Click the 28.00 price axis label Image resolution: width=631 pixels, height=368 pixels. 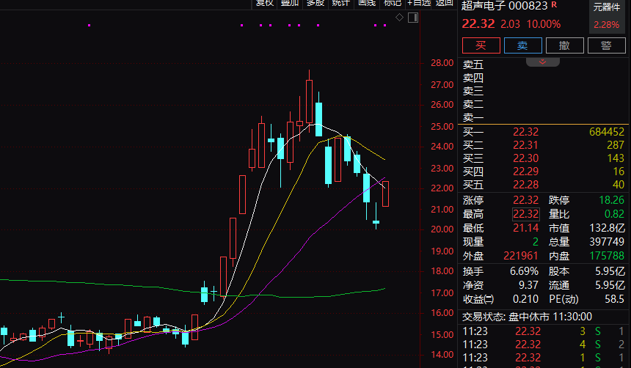coord(442,63)
